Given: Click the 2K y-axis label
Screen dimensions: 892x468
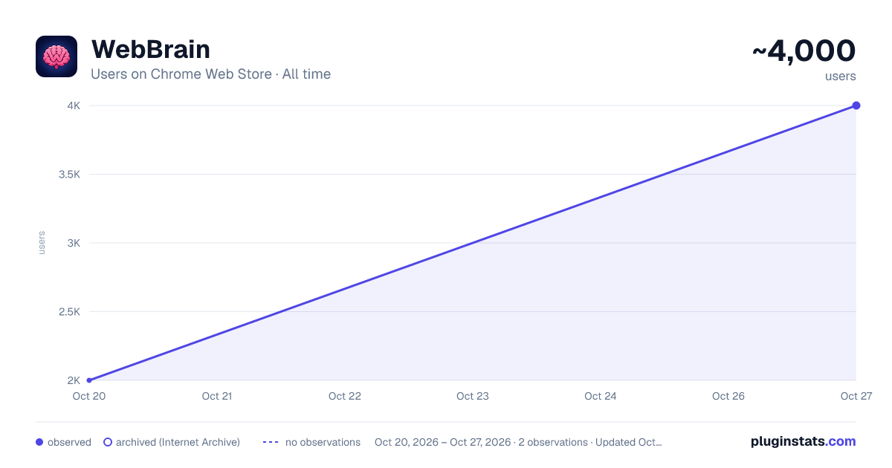Looking at the screenshot, I should coord(74,380).
